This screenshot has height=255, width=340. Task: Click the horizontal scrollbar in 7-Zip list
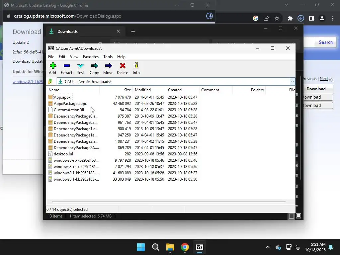click(169, 202)
